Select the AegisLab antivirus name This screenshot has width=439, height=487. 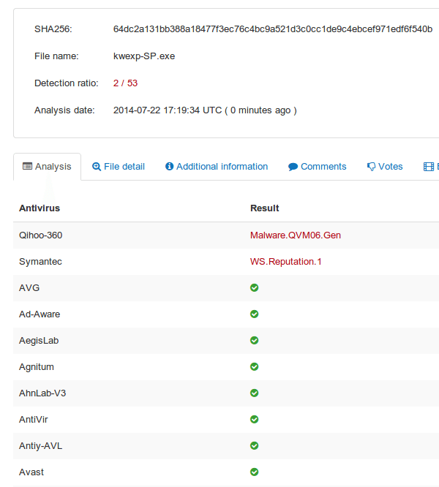point(39,341)
